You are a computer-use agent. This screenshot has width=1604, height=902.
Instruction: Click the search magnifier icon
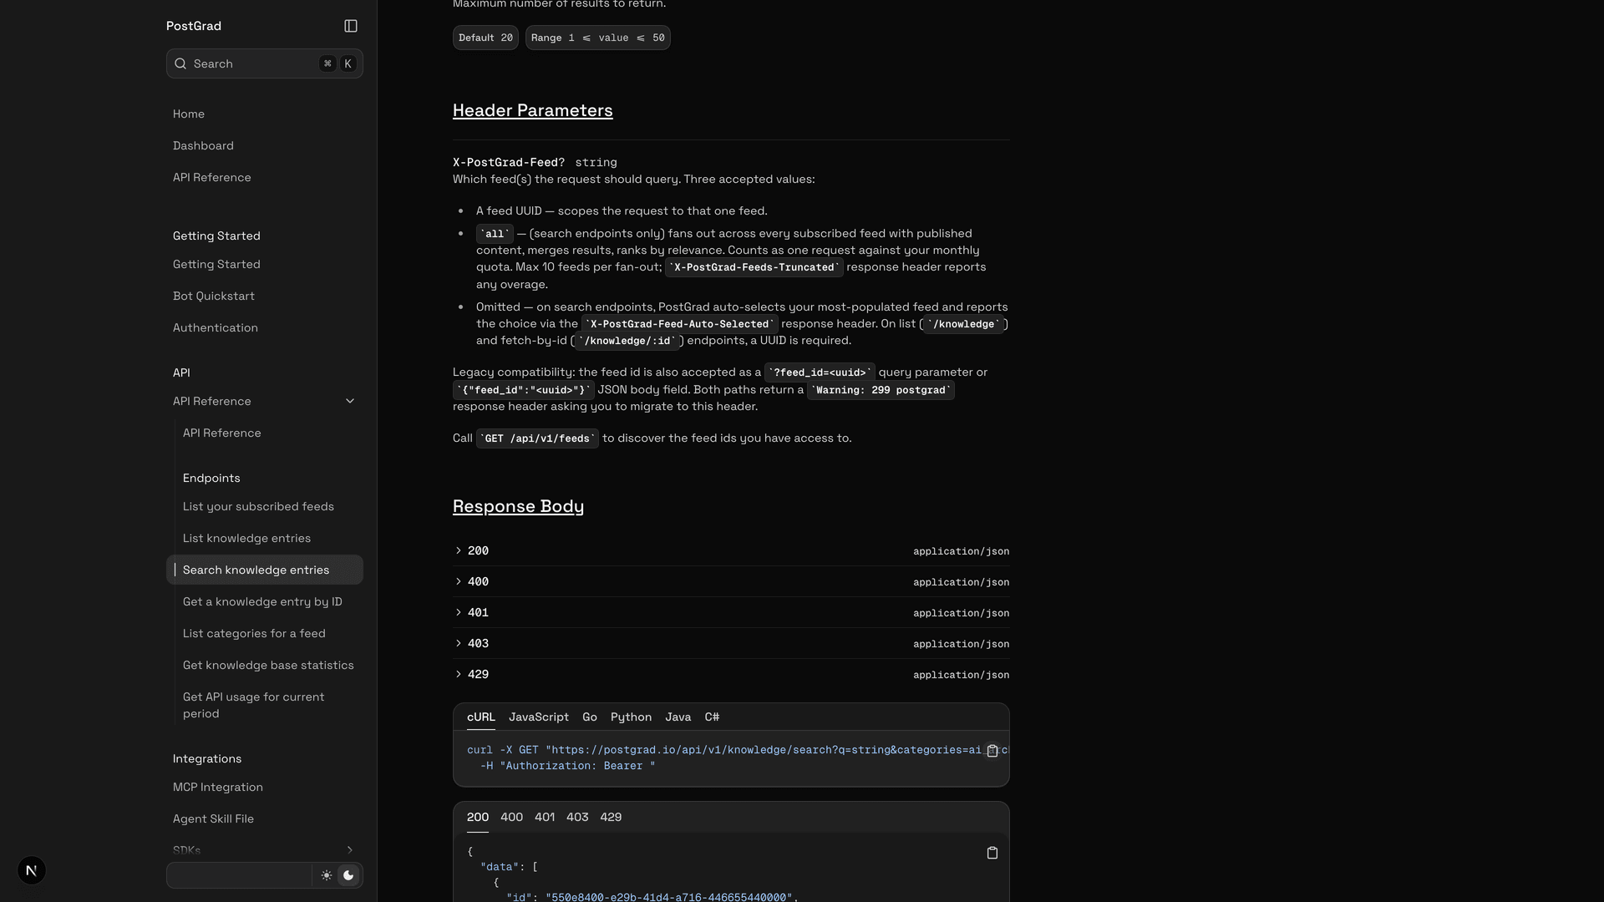click(x=180, y=63)
